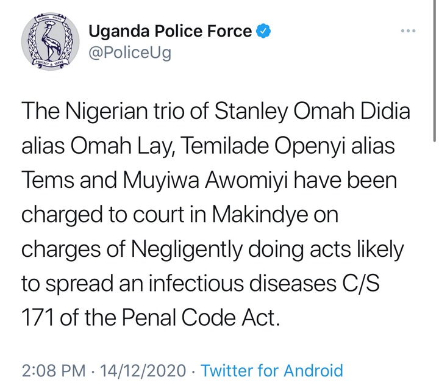The width and height of the screenshot is (439, 391).
Task: Click the crested crane in the police logo
Action: [x=51, y=41]
